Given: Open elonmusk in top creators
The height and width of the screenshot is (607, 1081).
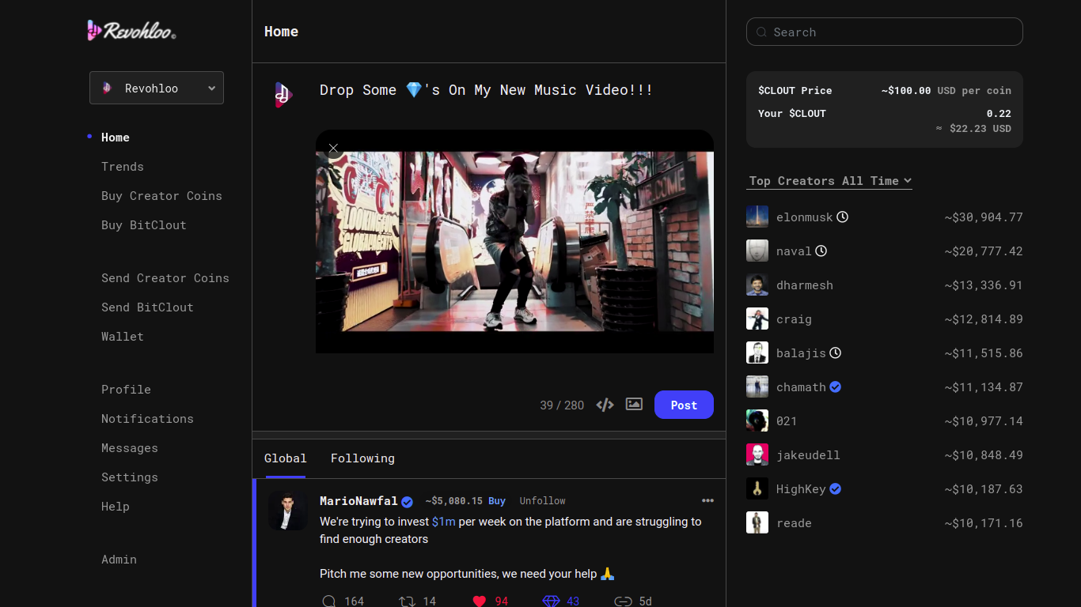Looking at the screenshot, I should pyautogui.click(x=804, y=217).
